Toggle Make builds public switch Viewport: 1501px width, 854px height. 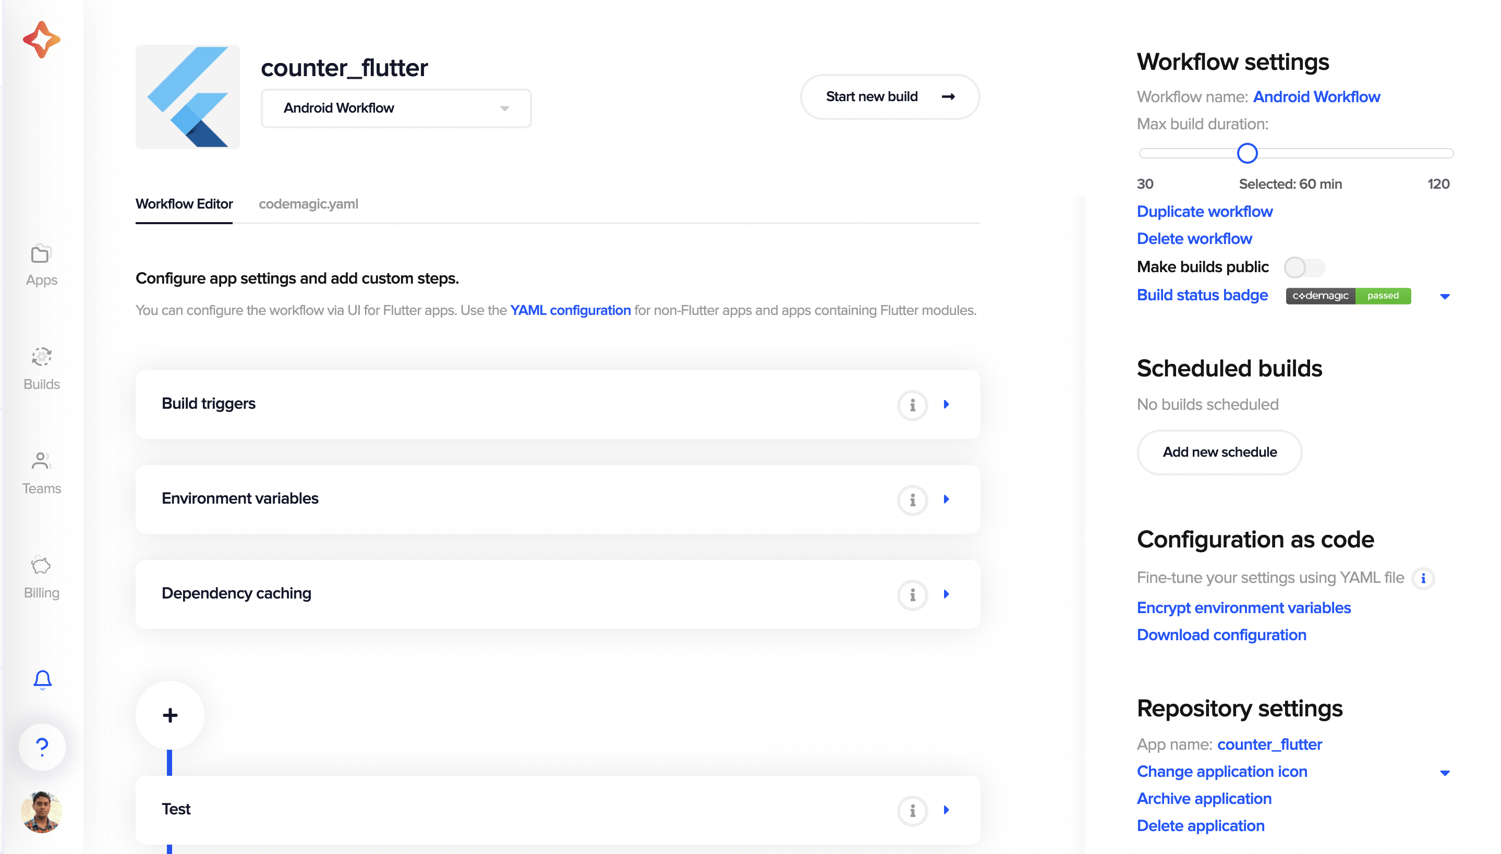click(x=1304, y=267)
